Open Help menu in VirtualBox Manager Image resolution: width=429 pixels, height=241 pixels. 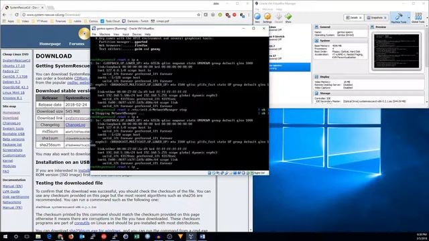279,9
